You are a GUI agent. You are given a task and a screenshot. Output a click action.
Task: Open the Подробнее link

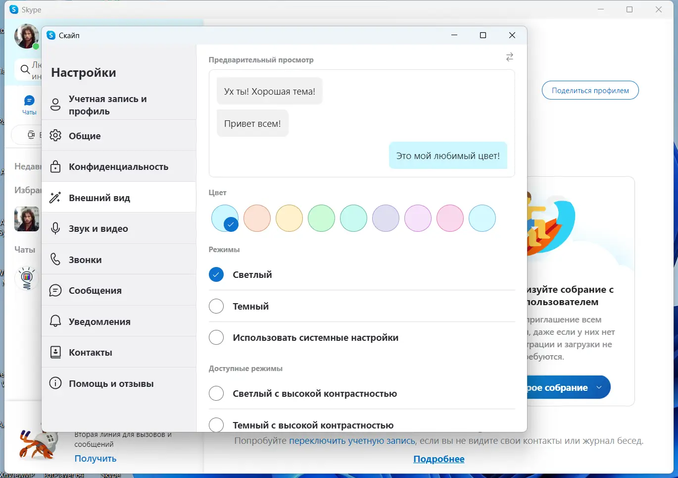438,459
